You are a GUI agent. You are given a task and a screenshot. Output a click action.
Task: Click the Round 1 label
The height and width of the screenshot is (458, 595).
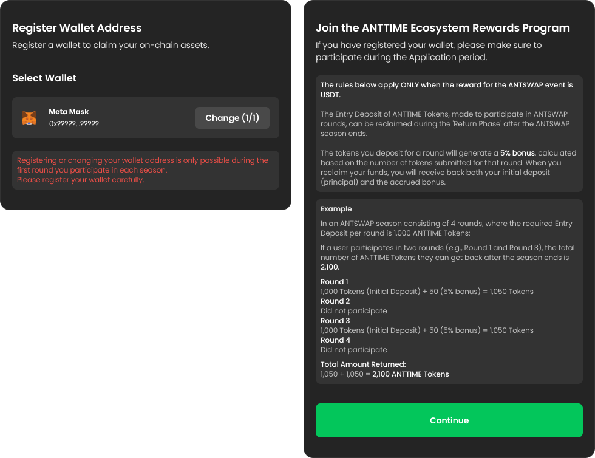click(334, 282)
